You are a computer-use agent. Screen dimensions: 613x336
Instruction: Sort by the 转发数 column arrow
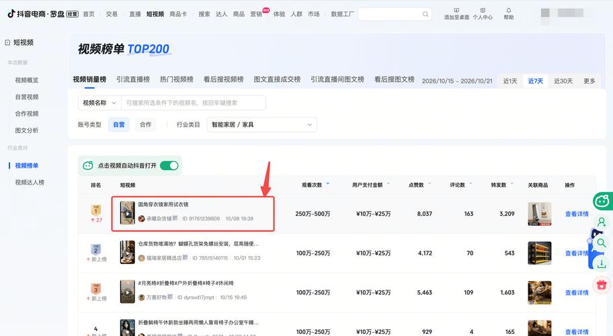click(512, 183)
